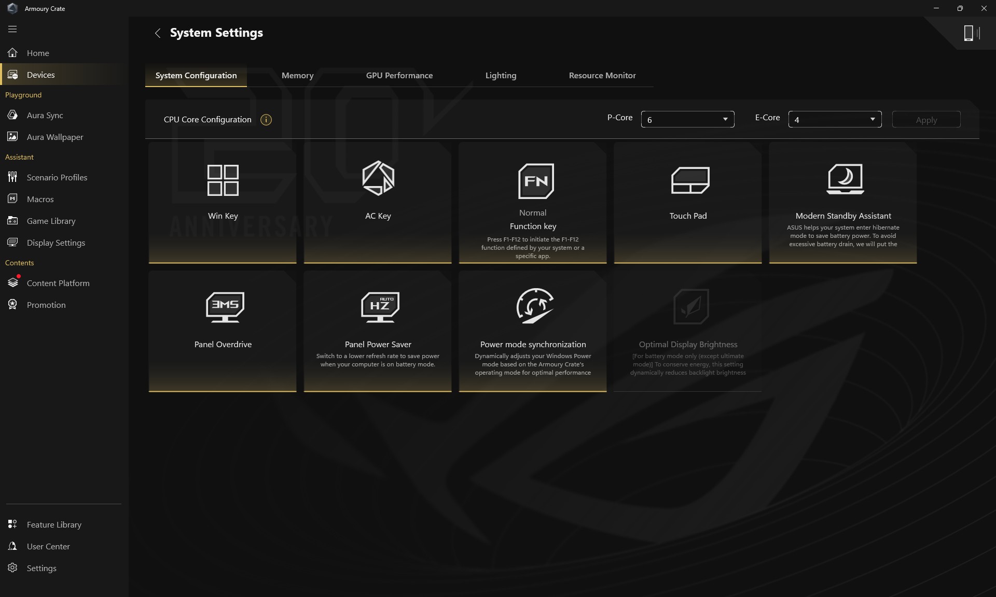Toggle Panel Power Saver tile
This screenshot has height=597, width=996.
[x=378, y=331]
